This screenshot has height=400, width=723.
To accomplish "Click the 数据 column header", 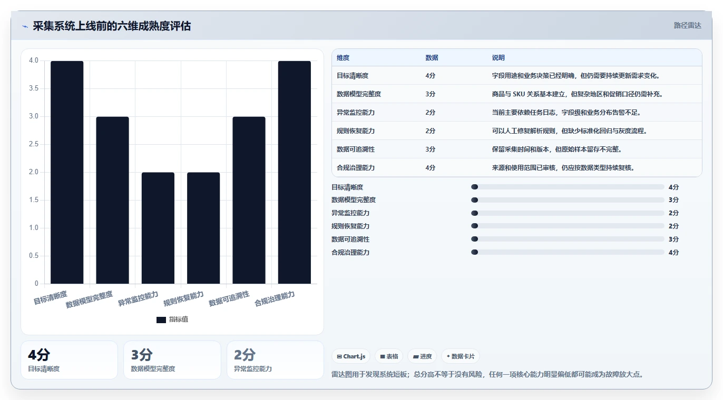I will coord(432,57).
